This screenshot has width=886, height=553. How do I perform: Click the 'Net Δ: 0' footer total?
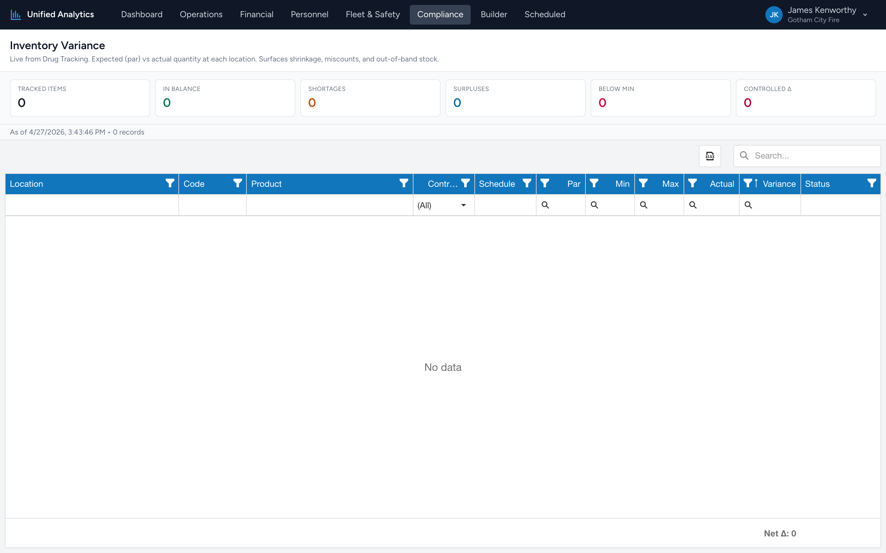point(780,534)
